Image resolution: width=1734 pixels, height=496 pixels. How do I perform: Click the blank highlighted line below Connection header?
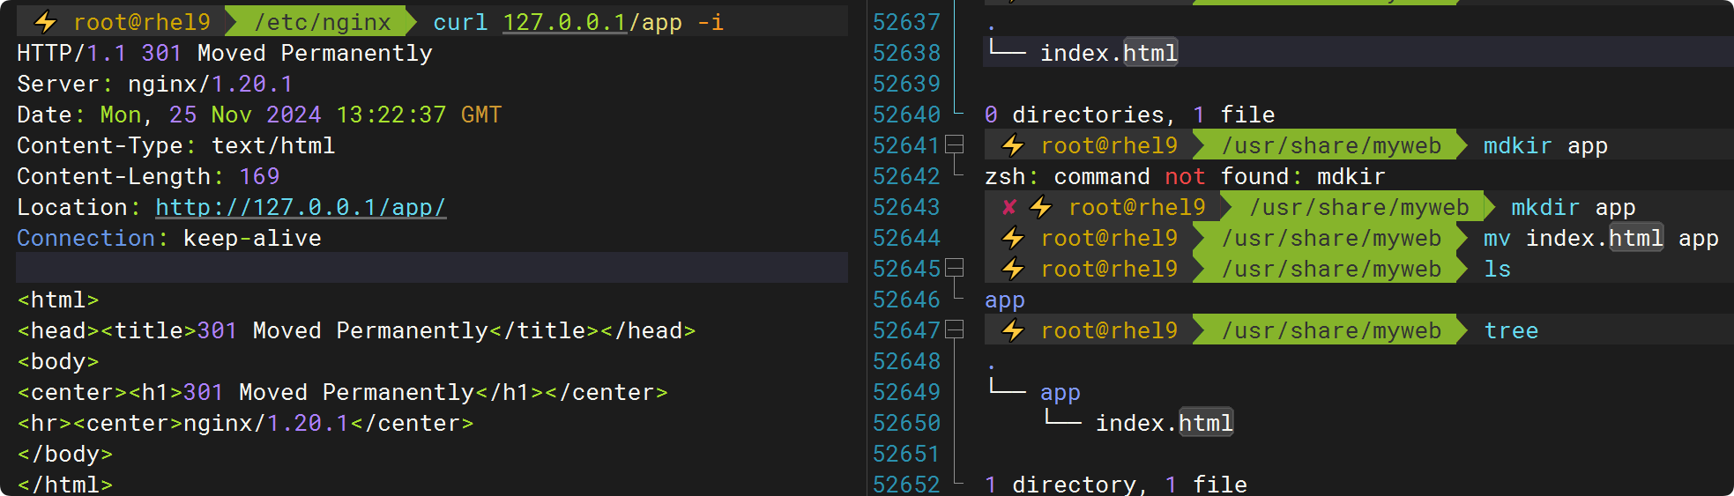pyautogui.click(x=432, y=268)
